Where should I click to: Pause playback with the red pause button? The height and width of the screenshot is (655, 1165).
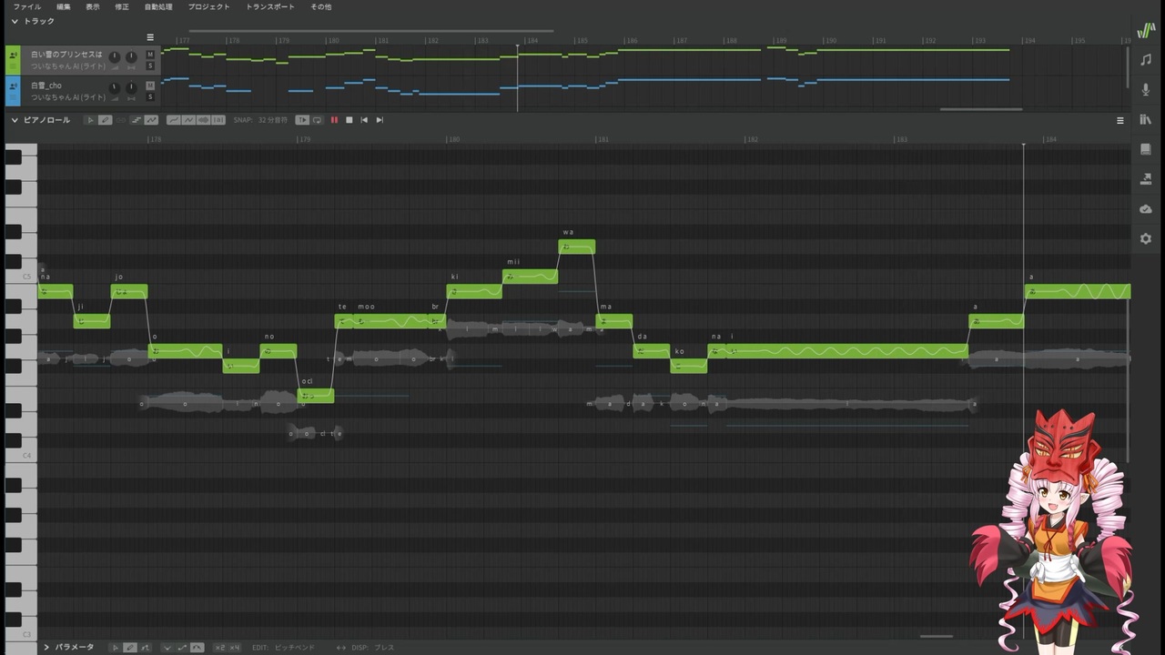pos(334,120)
